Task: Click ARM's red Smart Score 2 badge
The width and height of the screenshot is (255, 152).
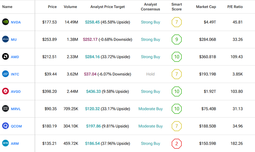Action: click(x=177, y=143)
